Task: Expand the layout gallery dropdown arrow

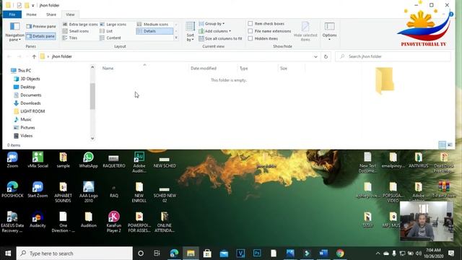Action: pos(176,38)
